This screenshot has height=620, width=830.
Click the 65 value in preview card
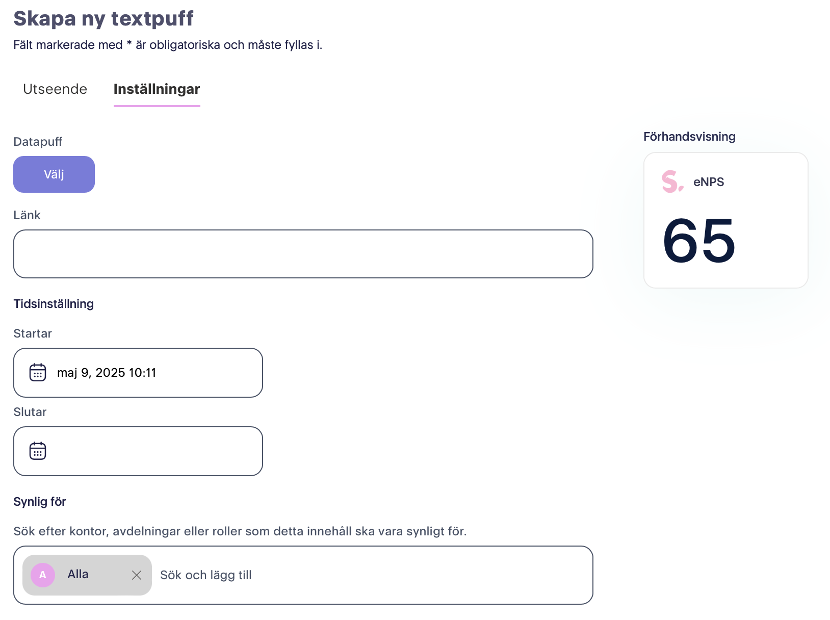tap(699, 241)
